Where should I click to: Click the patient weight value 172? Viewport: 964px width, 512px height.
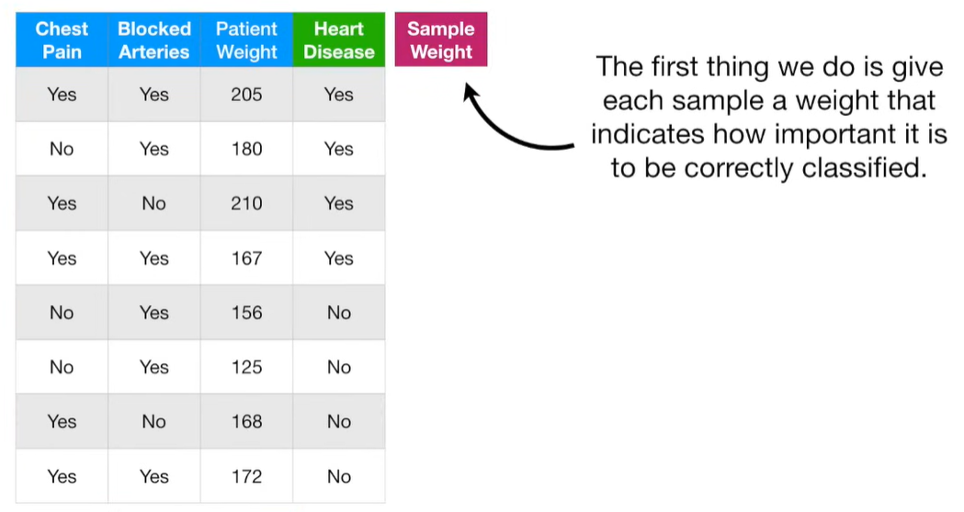(x=246, y=476)
